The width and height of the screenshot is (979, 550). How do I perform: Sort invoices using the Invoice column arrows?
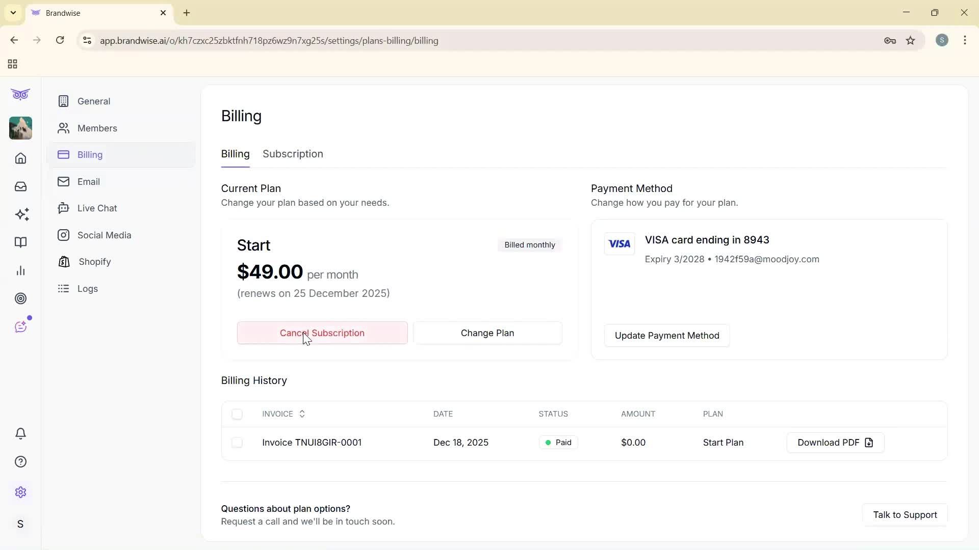pyautogui.click(x=301, y=414)
